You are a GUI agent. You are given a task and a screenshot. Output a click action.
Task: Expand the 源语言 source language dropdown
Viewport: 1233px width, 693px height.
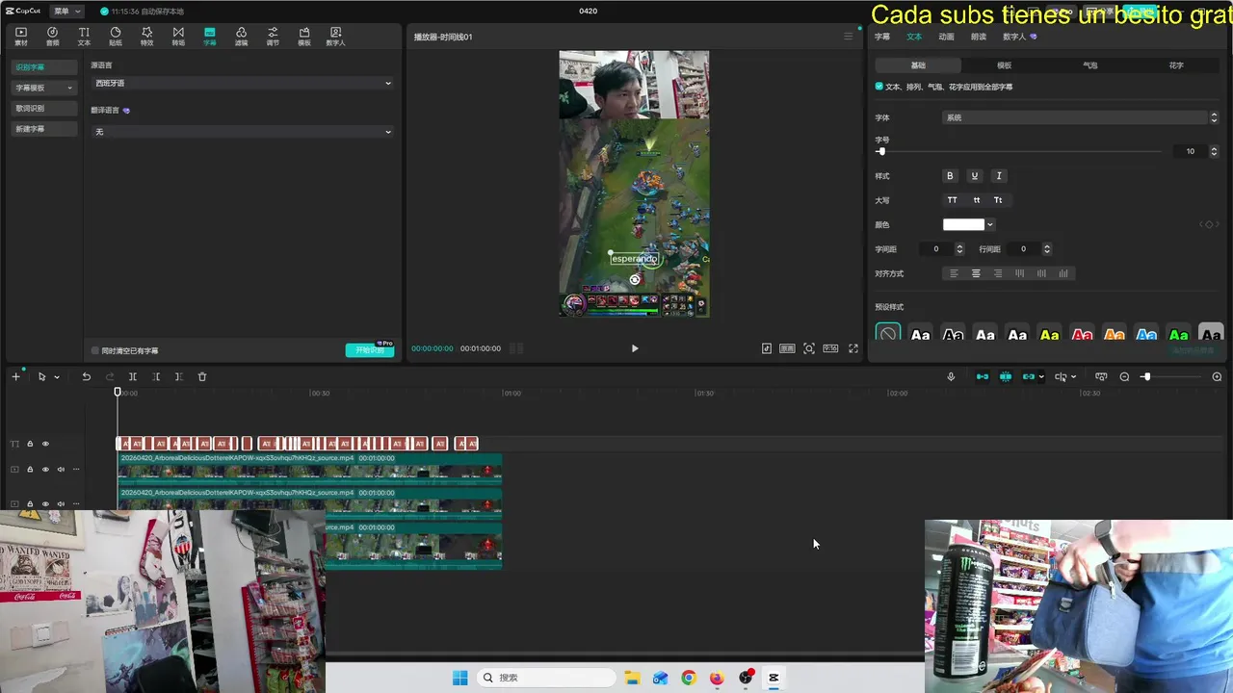click(242, 84)
